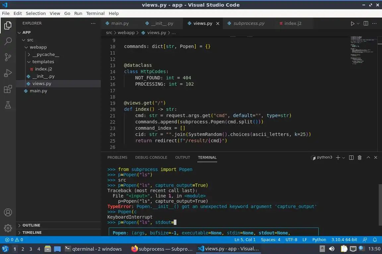382x254 pixels.
Task: Switch to the __init__.py editor tab
Action: pyautogui.click(x=162, y=23)
